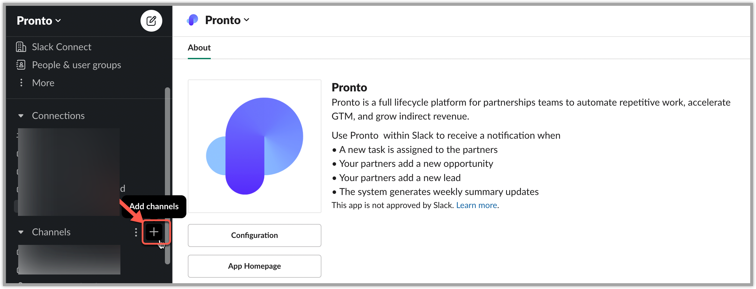Open the App Homepage
This screenshot has width=756, height=289.
[x=254, y=266]
